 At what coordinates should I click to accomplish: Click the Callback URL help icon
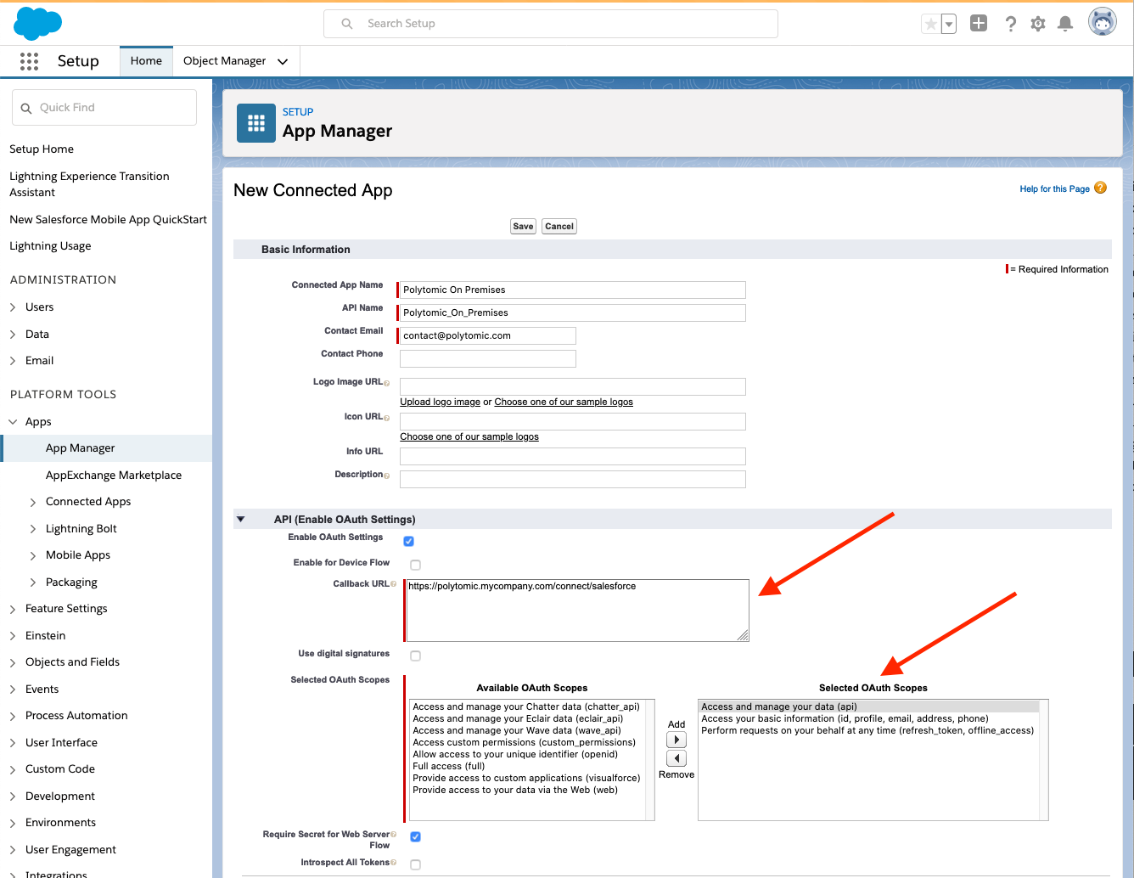(393, 584)
